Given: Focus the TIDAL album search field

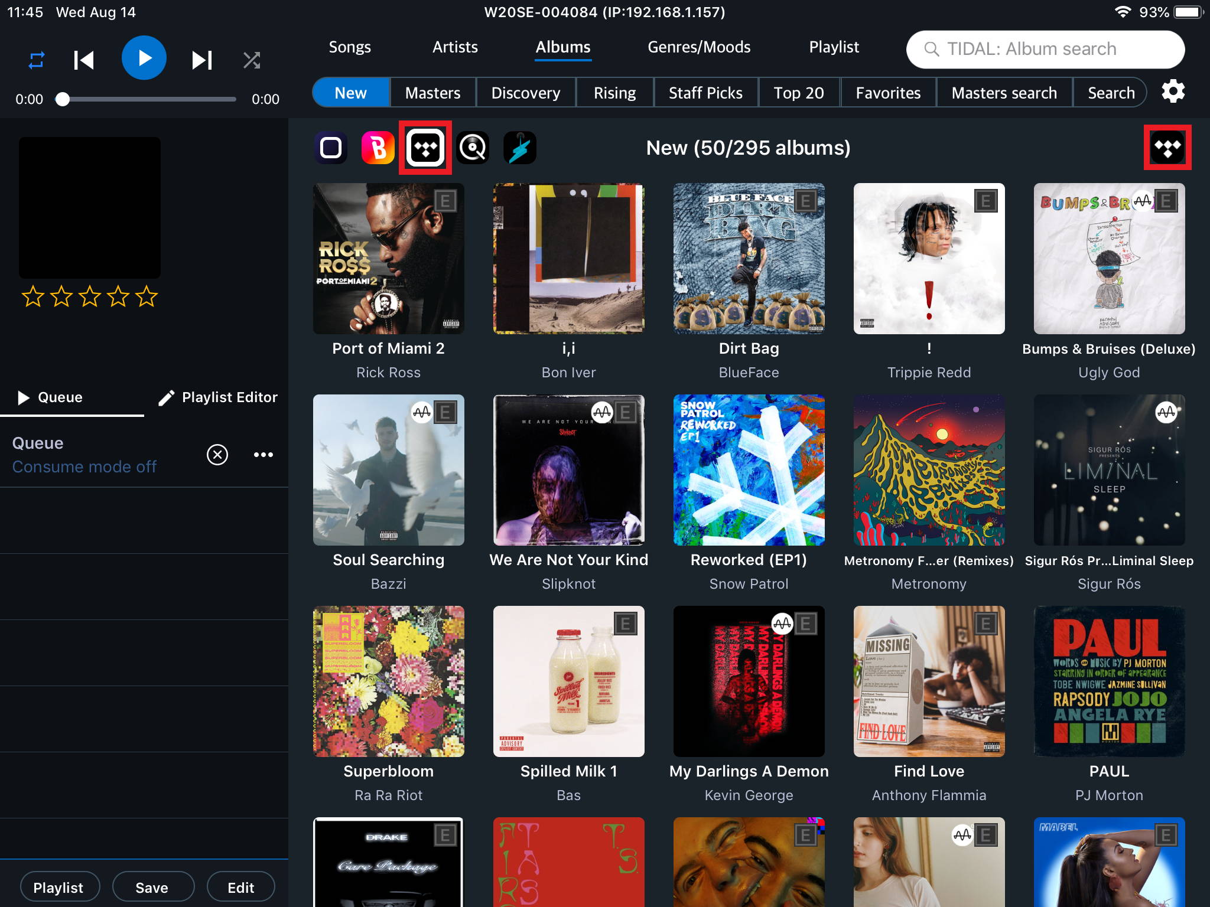Looking at the screenshot, I should [1045, 49].
